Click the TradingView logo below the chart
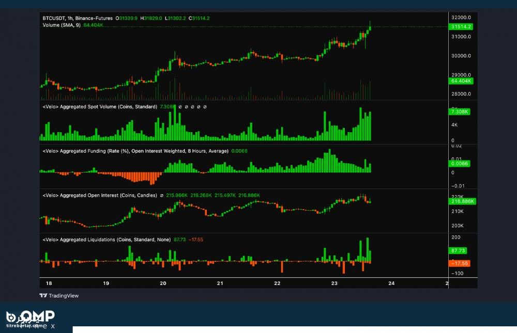 tap(59, 295)
